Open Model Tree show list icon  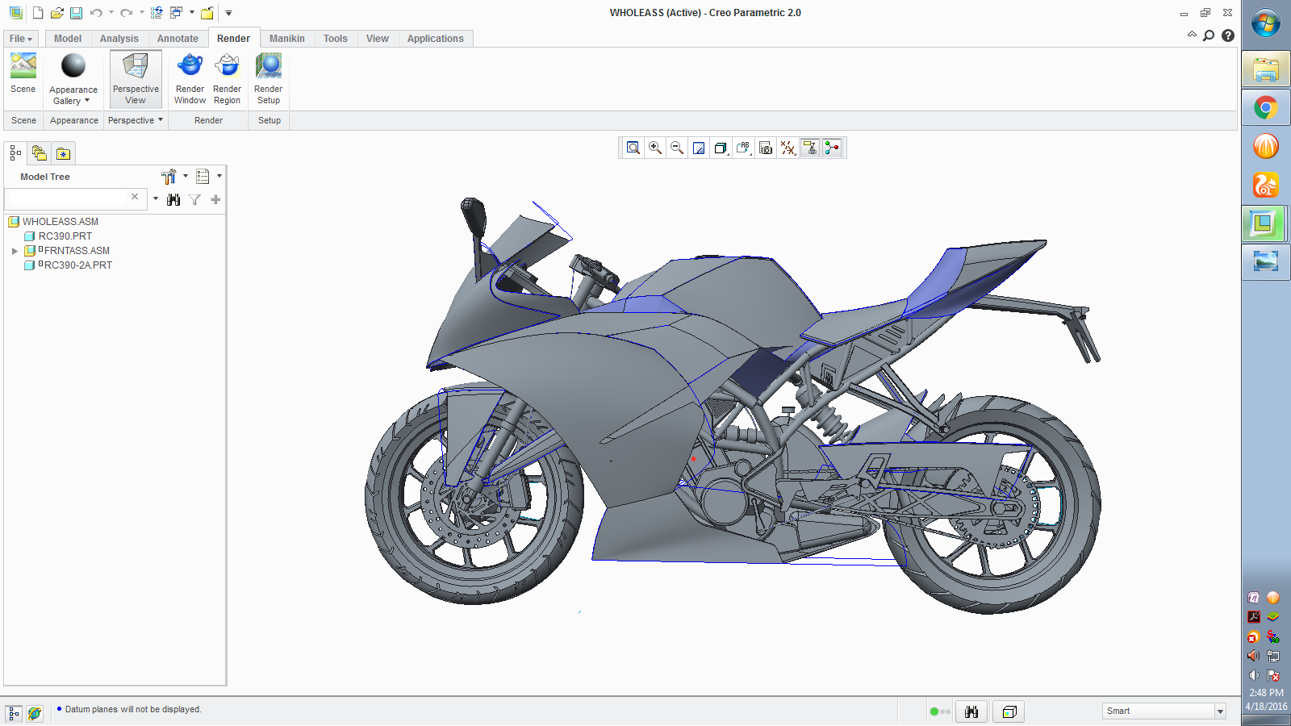[203, 177]
